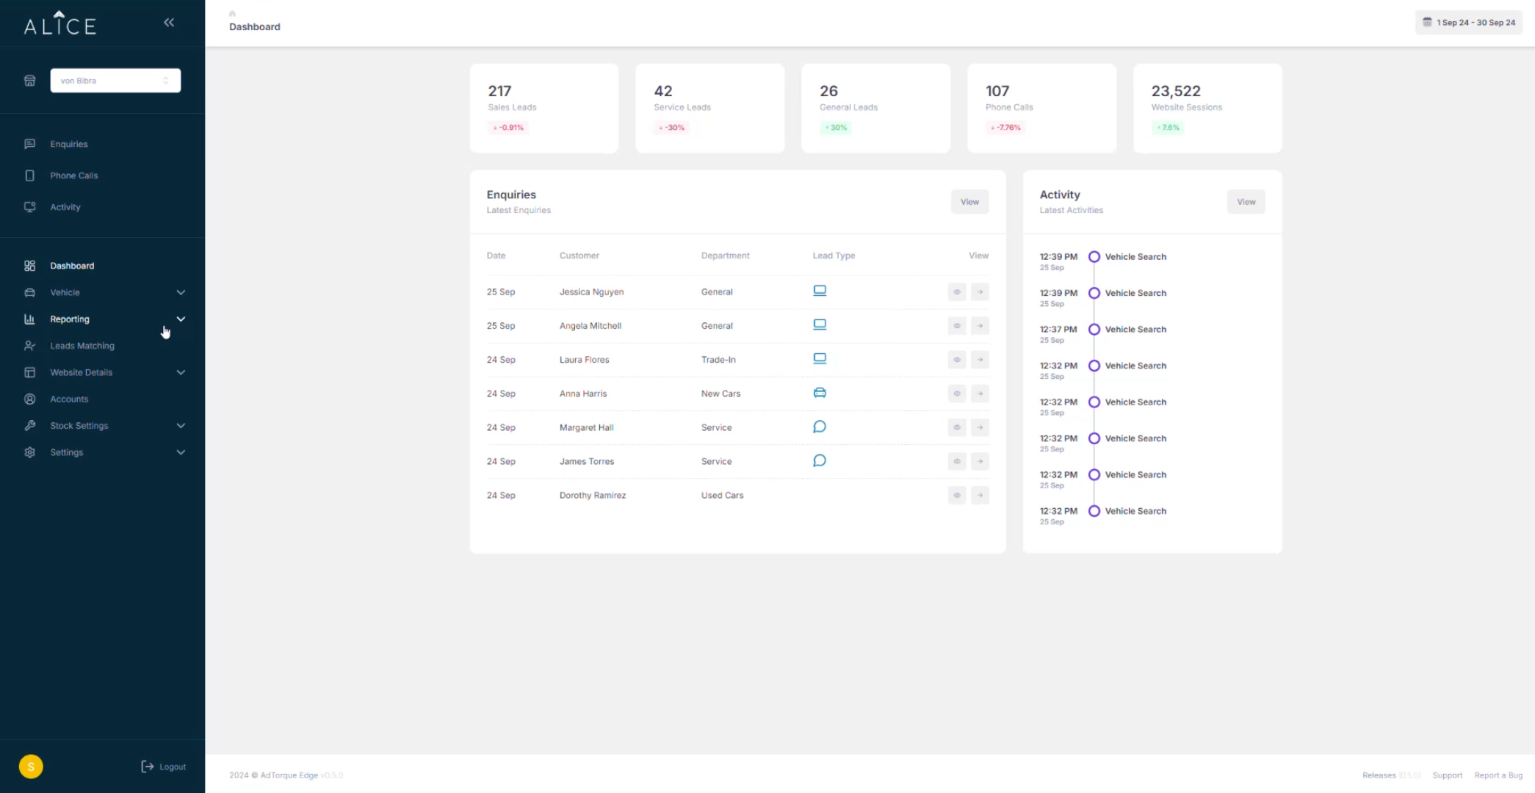Open the 1 Sep 24 - 30 Sep 24 date range picker
Screen dimensions: 1535x793
point(1469,22)
